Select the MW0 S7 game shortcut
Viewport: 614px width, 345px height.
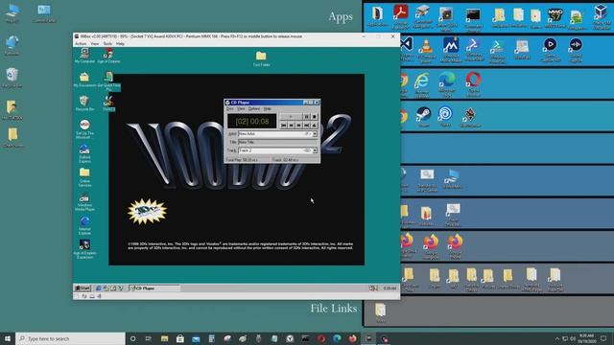[555, 18]
